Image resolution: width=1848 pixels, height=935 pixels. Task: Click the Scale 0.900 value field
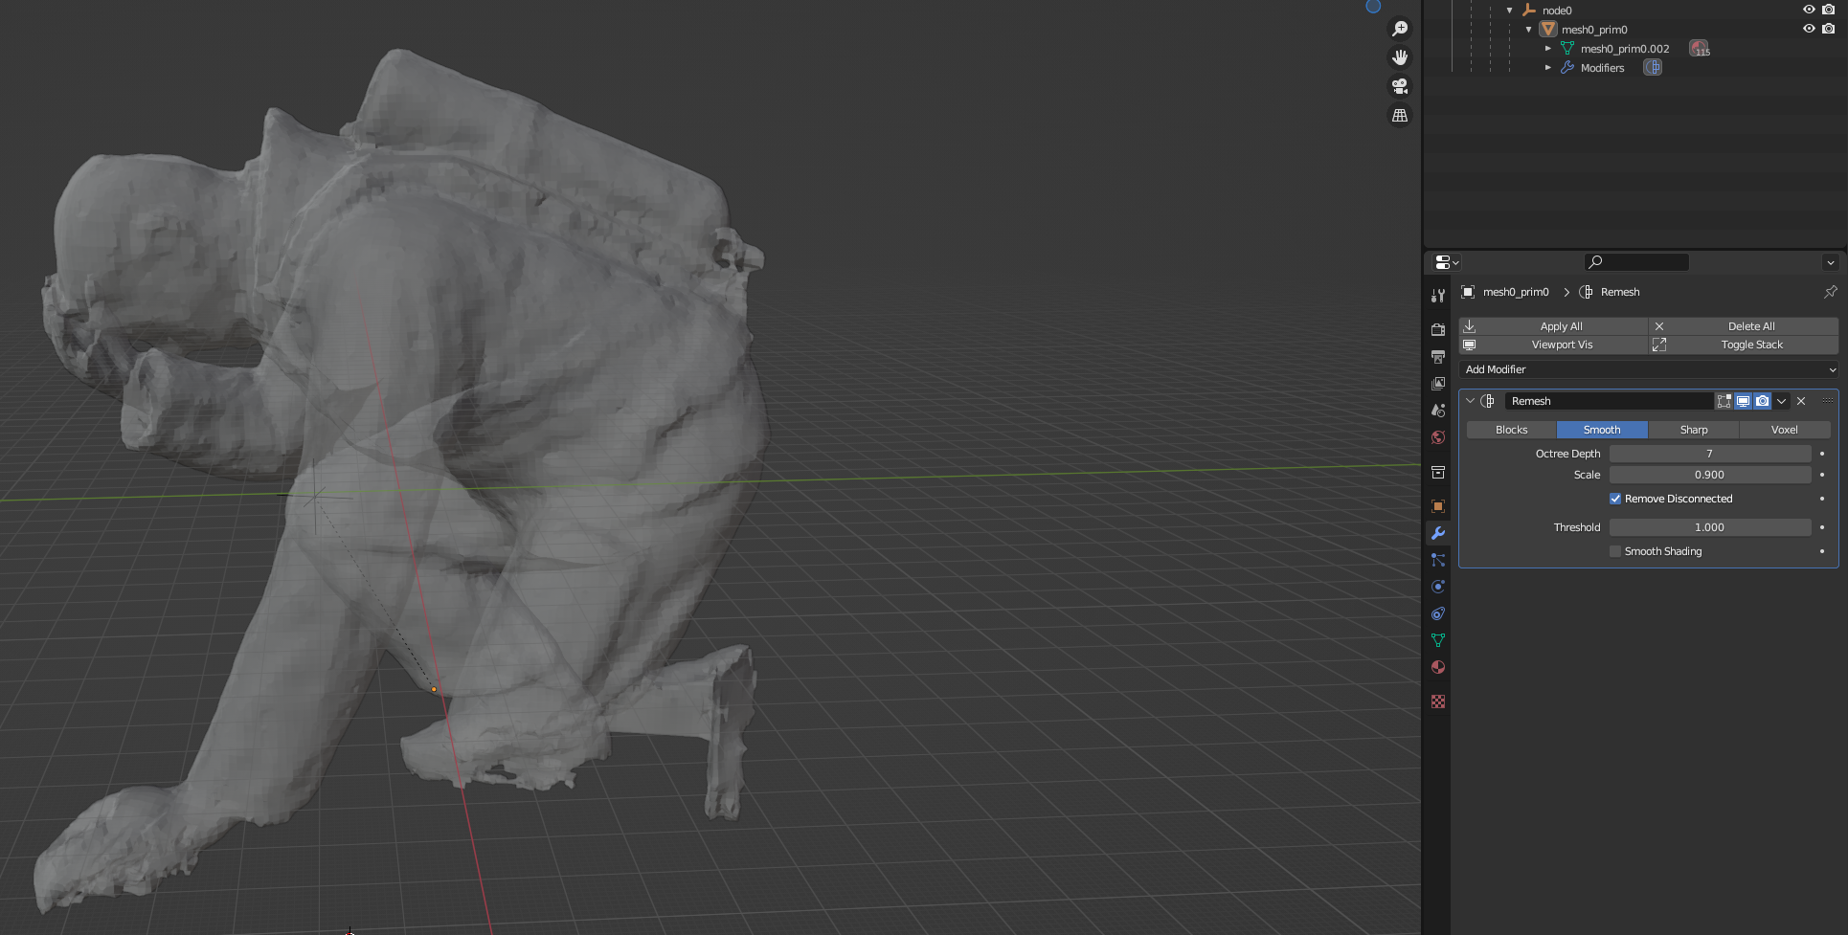(x=1710, y=475)
